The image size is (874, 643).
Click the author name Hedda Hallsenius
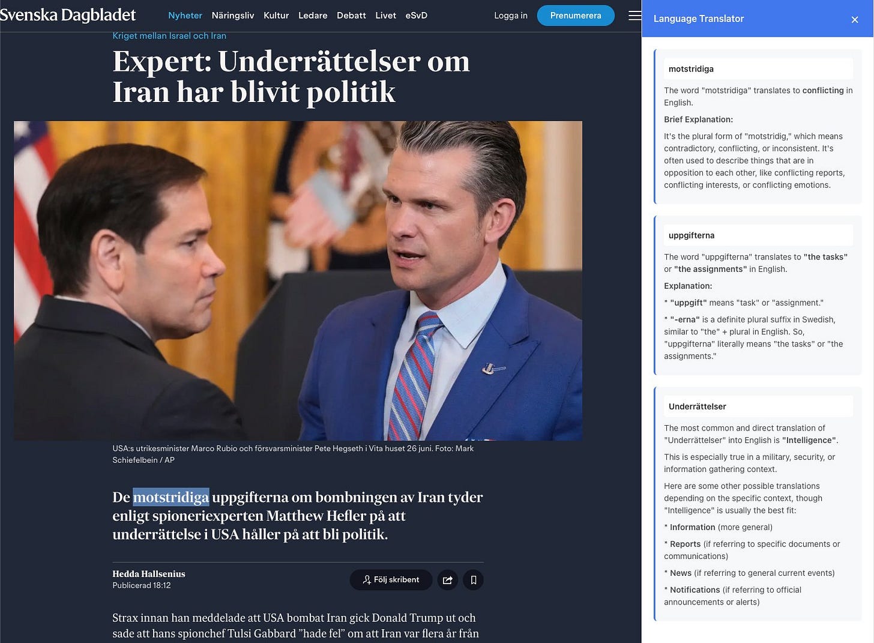point(149,574)
